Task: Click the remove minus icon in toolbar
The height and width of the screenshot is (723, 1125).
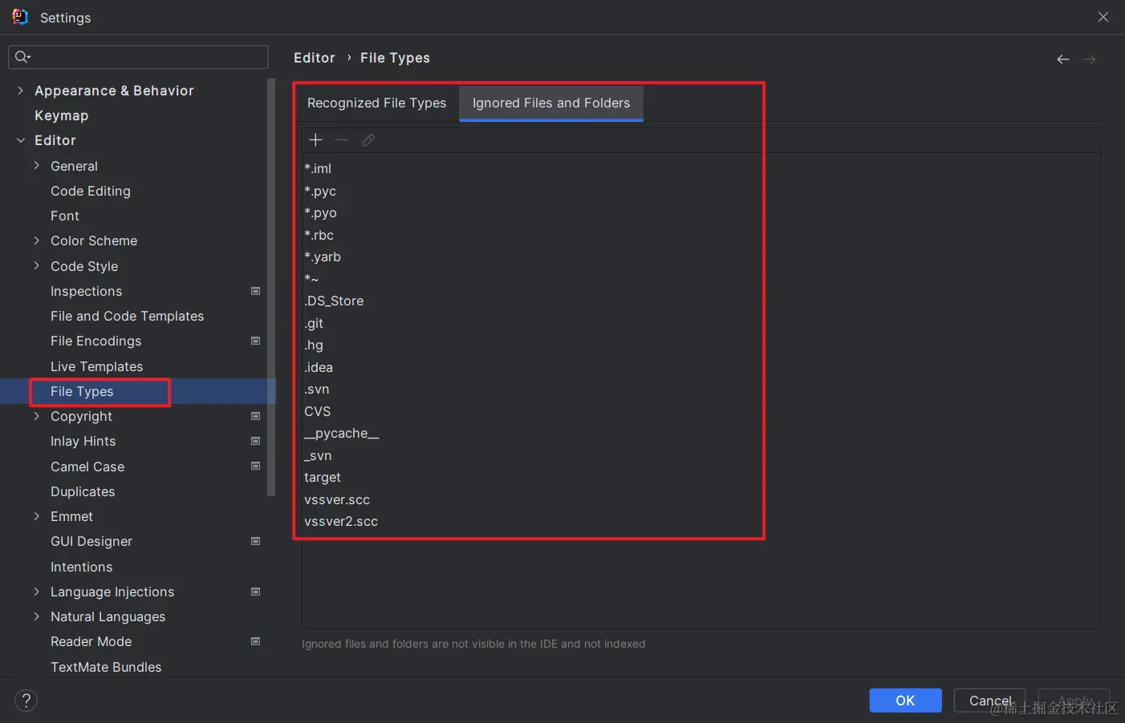Action: (341, 140)
